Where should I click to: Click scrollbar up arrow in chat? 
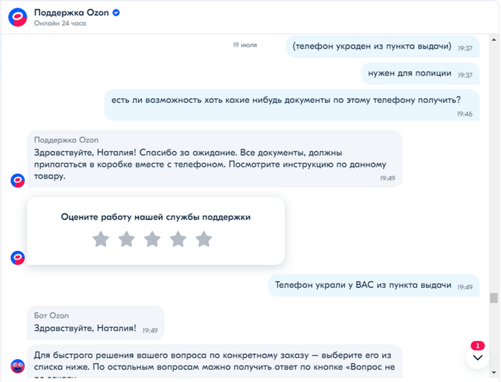coord(494,39)
